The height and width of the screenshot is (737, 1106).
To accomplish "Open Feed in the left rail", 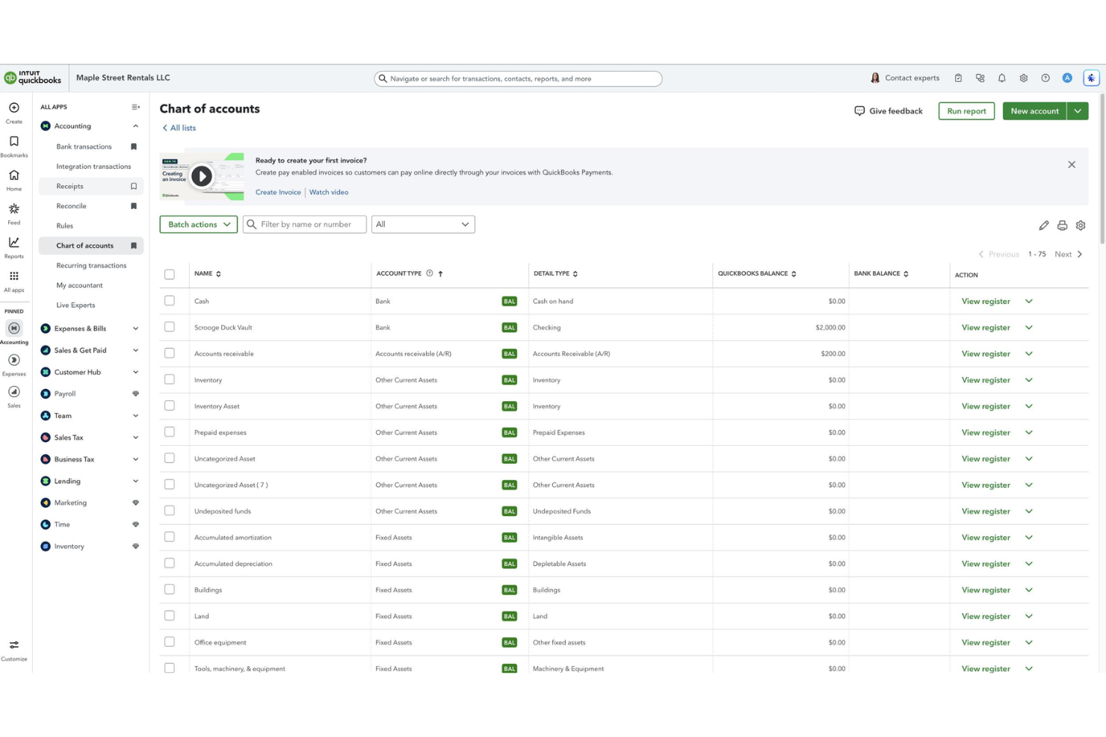I will (13, 213).
